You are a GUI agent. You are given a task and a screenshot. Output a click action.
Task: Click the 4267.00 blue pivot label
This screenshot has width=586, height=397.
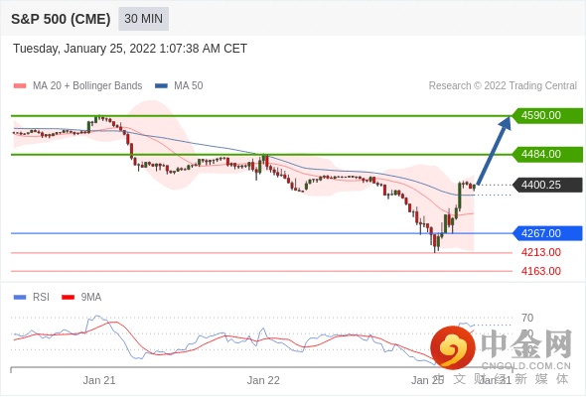(547, 233)
